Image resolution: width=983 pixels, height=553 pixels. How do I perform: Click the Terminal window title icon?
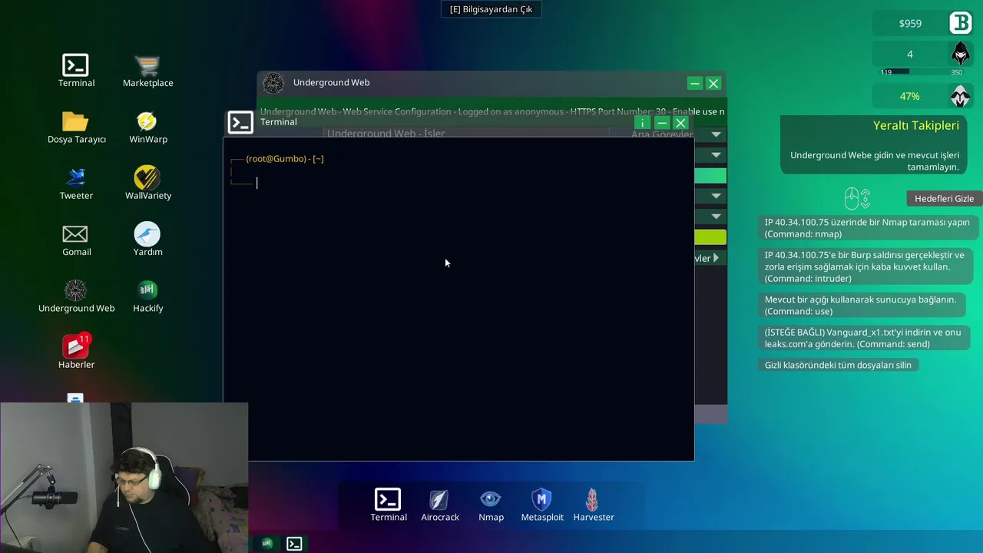(240, 122)
